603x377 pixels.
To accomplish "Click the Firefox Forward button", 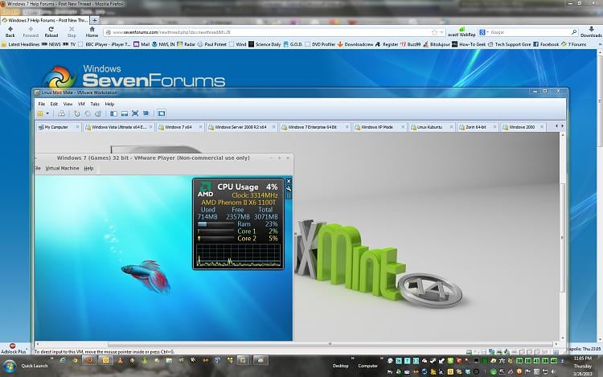I will coord(31,32).
